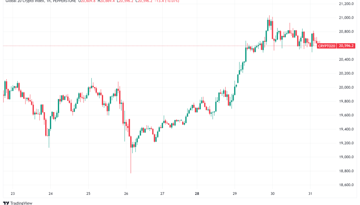This screenshot has width=360, height=205.
Task: Click date label 23 on time axis
Action: pyautogui.click(x=13, y=194)
